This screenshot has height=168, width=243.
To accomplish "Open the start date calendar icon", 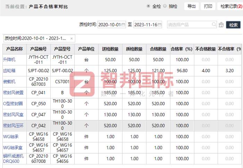I will tap(123, 25).
